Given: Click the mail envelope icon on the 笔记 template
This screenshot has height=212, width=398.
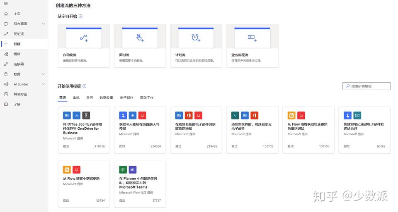Looking at the screenshot, I should pyautogui.click(x=357, y=115).
